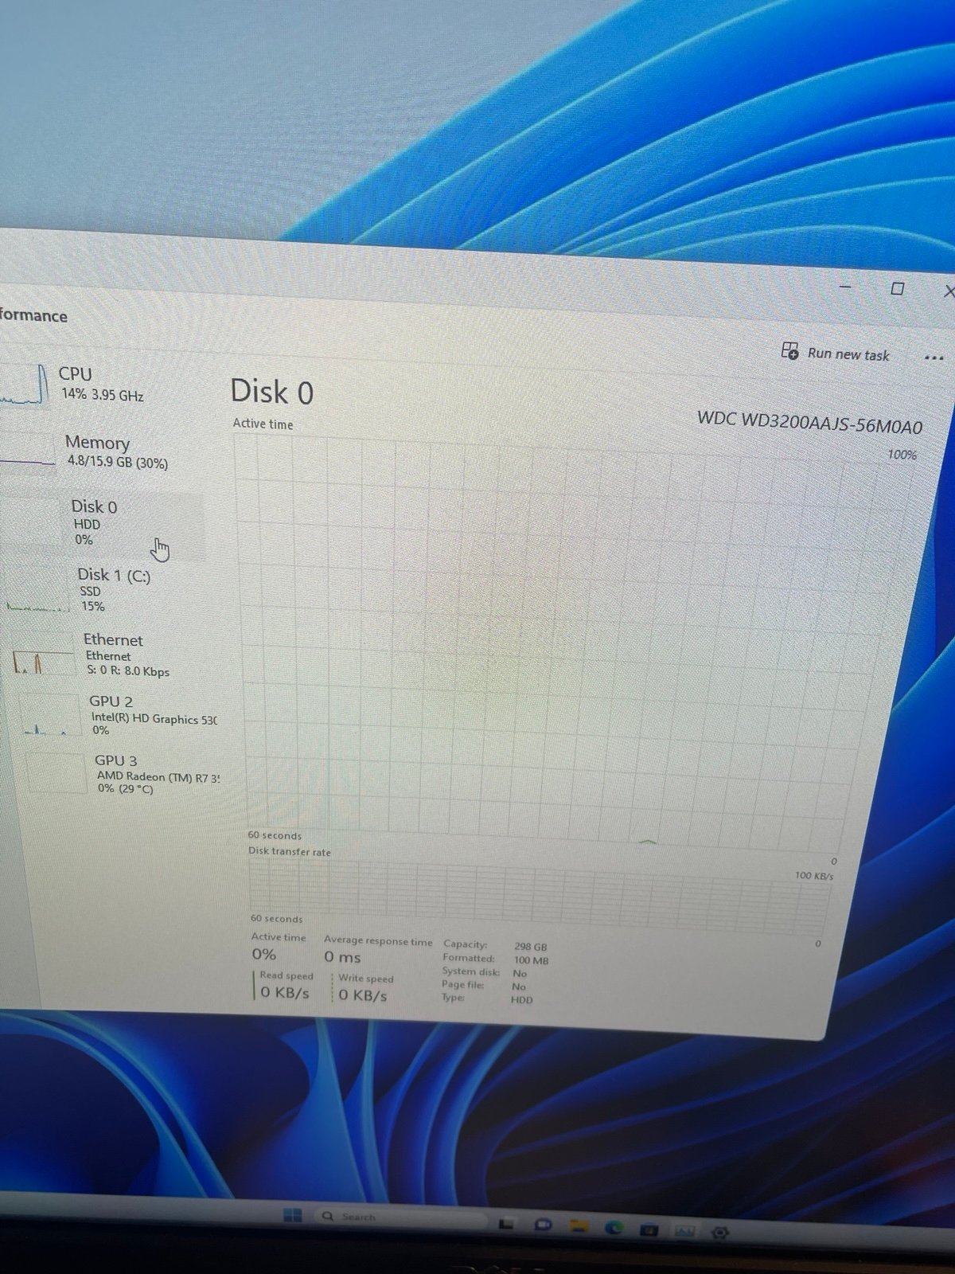This screenshot has height=1274, width=955.
Task: Click the 0 ms average response time
Action: pos(342,957)
